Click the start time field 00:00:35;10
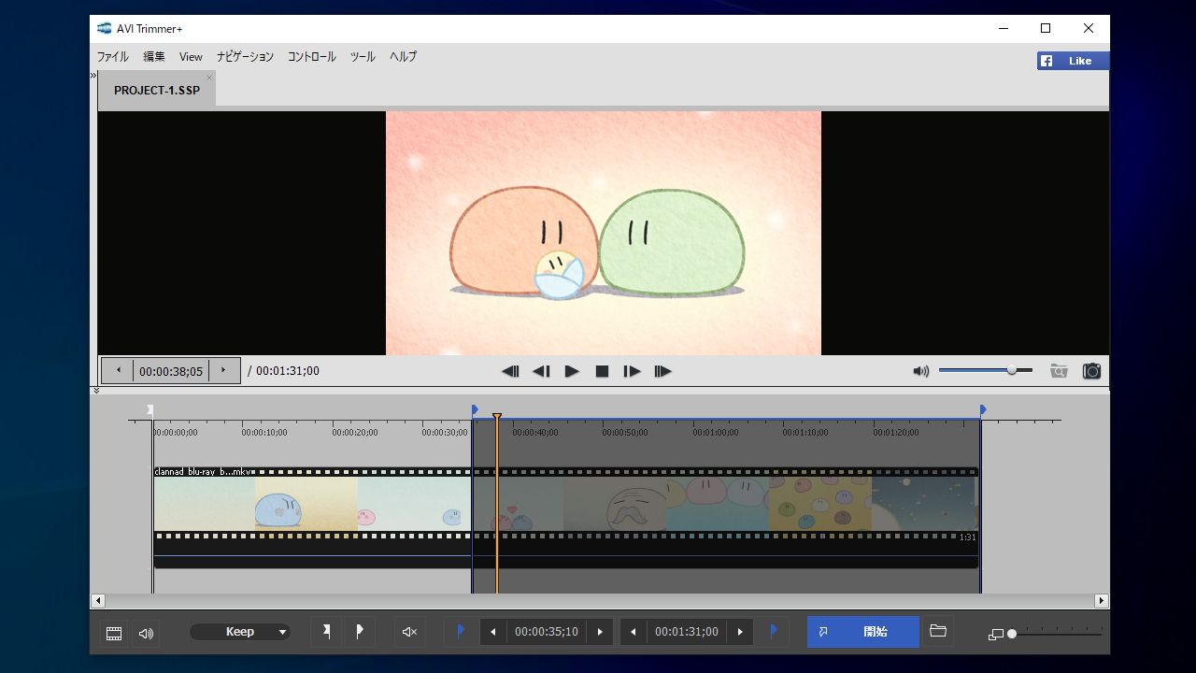The width and height of the screenshot is (1196, 673). [547, 632]
